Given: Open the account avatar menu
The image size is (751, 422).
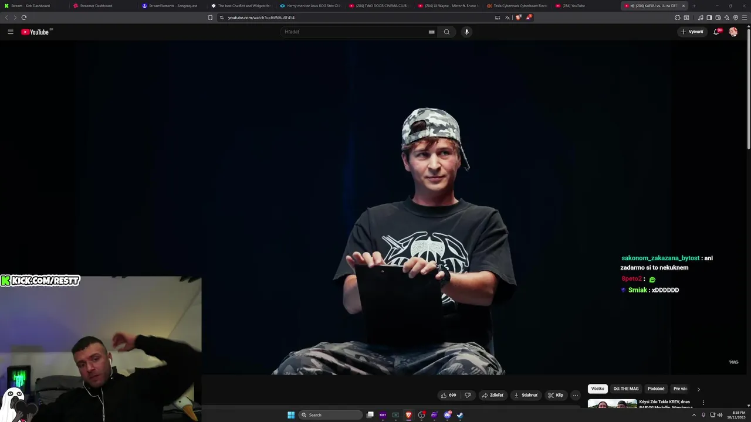Looking at the screenshot, I should pyautogui.click(x=733, y=32).
